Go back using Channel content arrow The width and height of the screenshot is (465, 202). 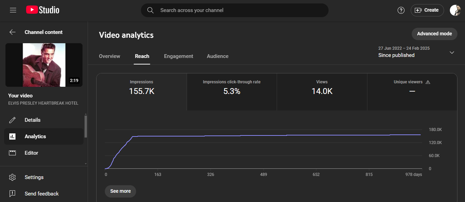pos(12,32)
